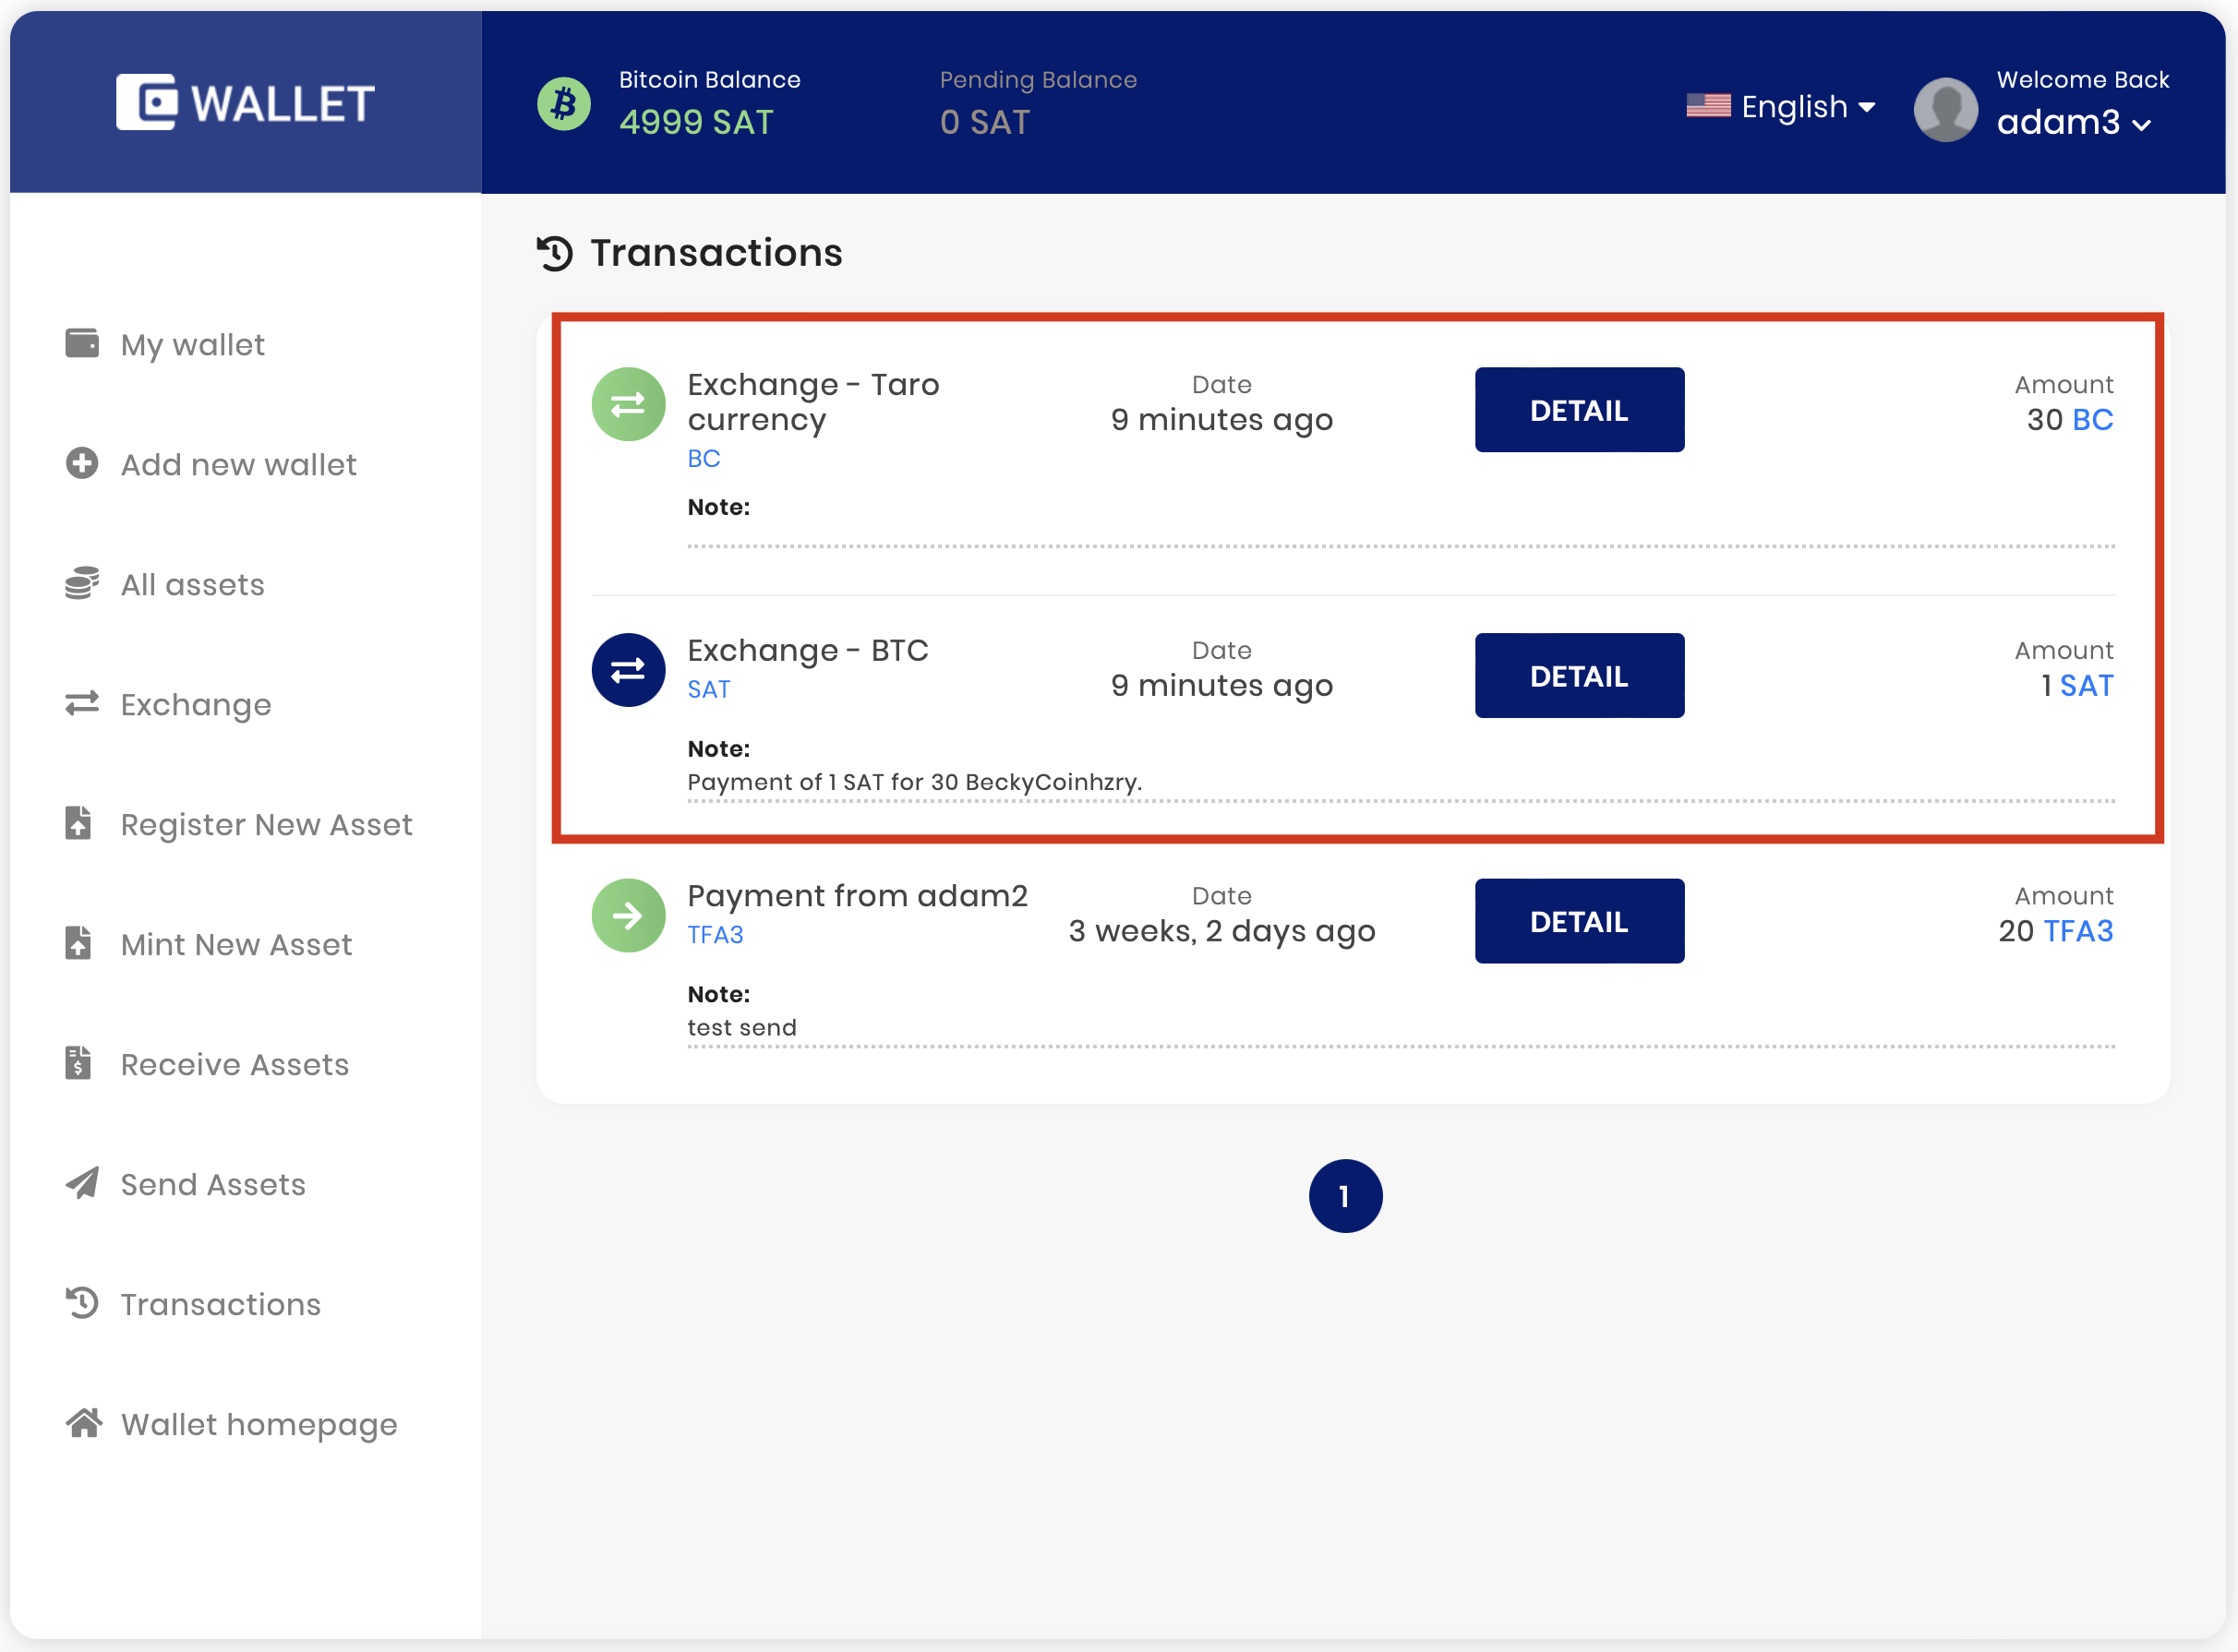Click the coins icon beside All assets
This screenshot has height=1652, width=2238.
point(82,584)
